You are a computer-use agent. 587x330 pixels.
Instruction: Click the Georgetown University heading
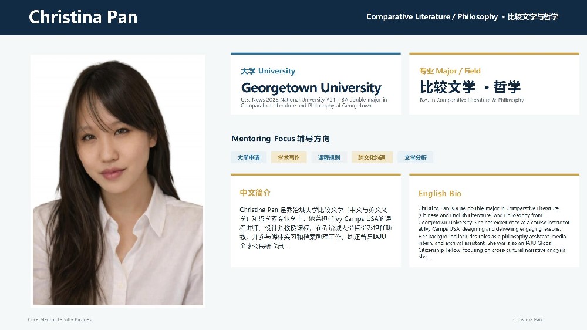[311, 87]
